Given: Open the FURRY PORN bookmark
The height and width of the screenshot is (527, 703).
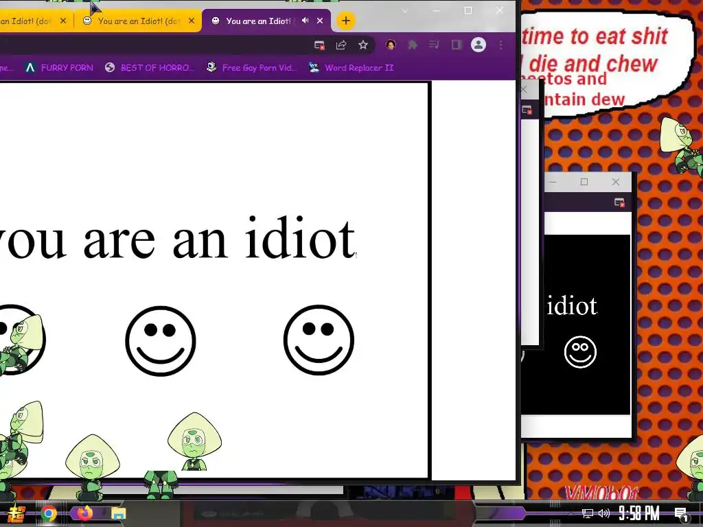Looking at the screenshot, I should coord(59,68).
